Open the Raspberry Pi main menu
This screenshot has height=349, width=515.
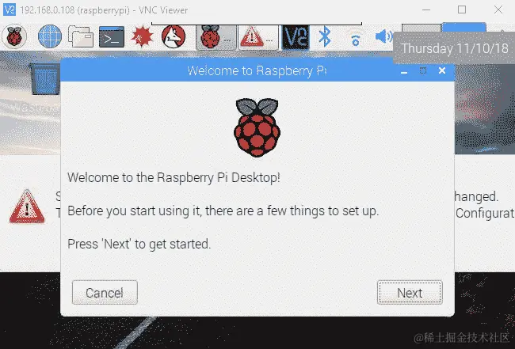pyautogui.click(x=13, y=36)
